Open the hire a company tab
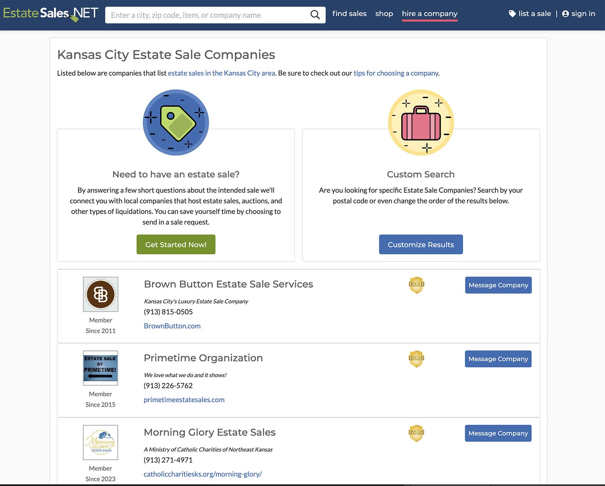The width and height of the screenshot is (605, 486). (430, 14)
